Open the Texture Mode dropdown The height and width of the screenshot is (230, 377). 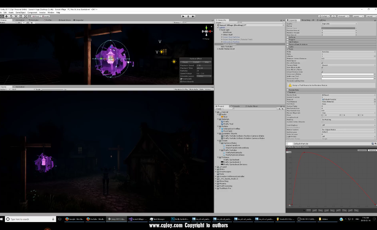pyautogui.click(x=348, y=65)
